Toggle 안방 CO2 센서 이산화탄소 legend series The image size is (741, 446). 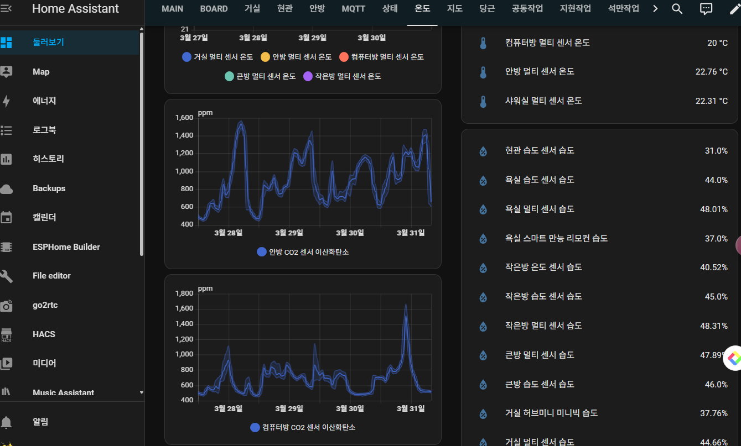pos(303,252)
